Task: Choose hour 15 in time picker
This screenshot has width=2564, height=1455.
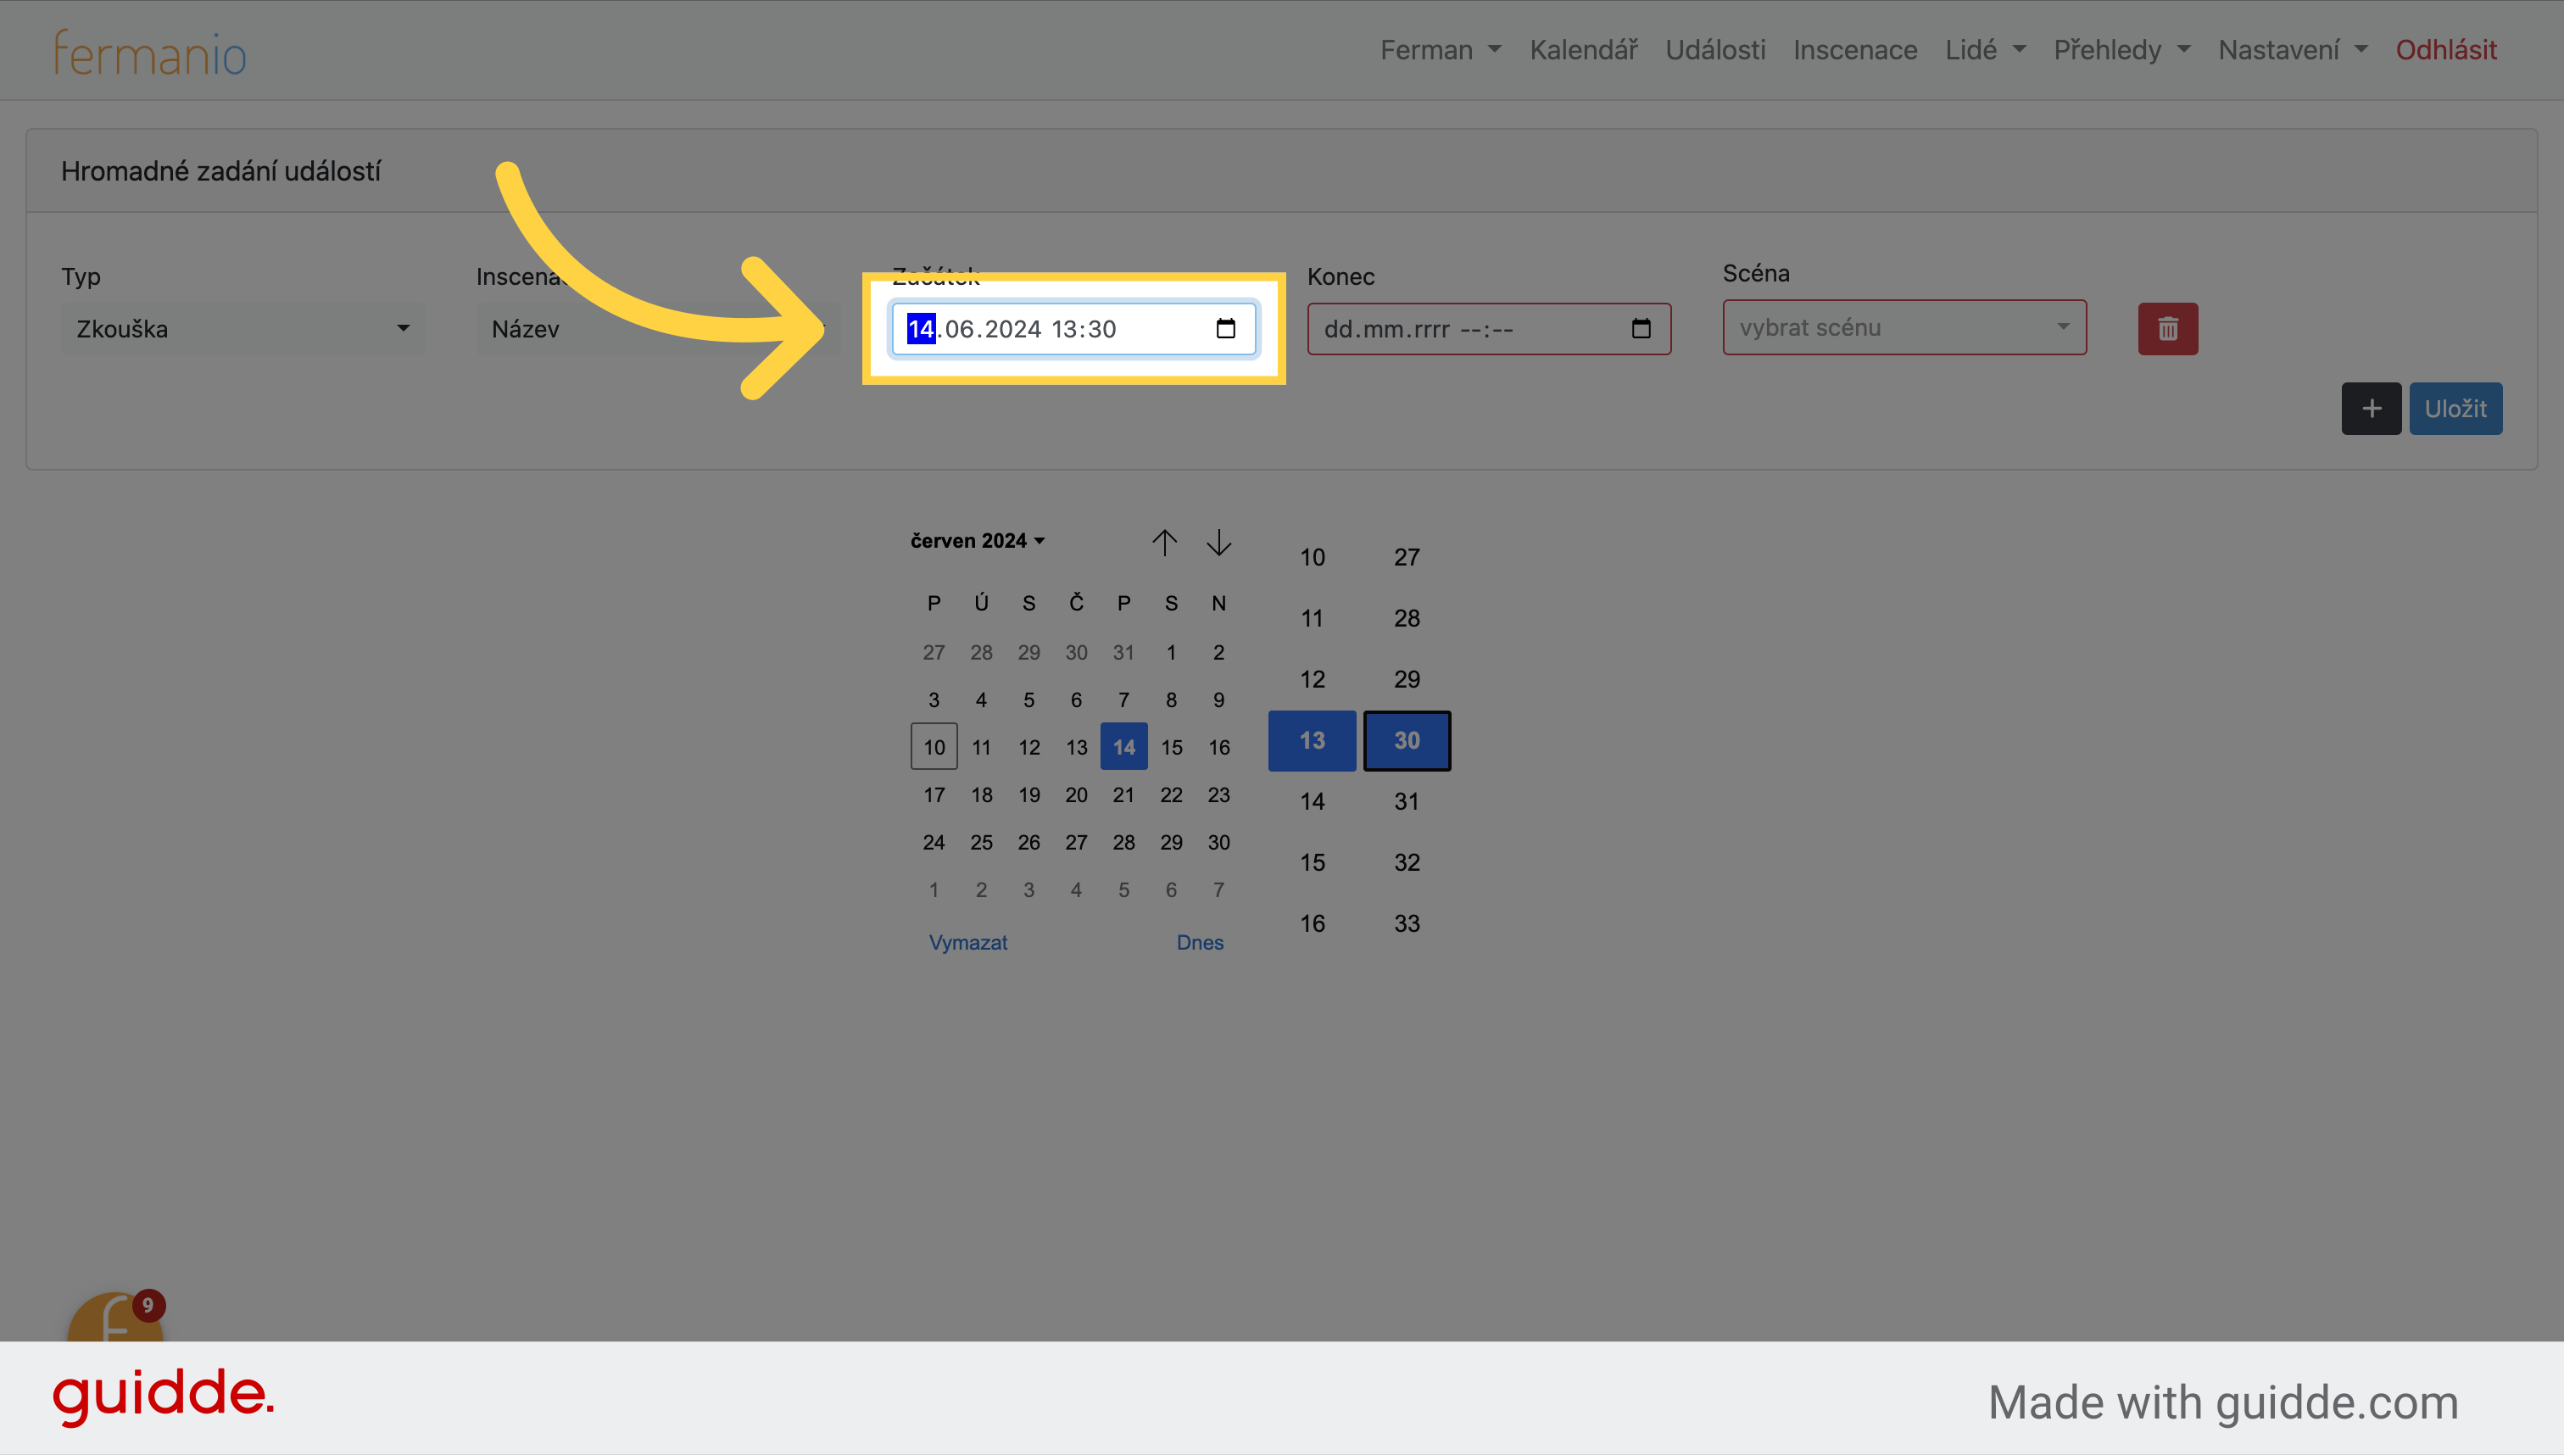Action: [x=1312, y=862]
